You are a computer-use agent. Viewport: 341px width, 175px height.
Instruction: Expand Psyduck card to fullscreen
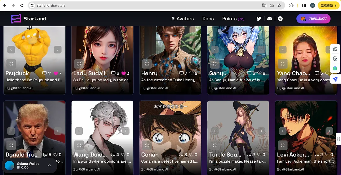(11, 64)
